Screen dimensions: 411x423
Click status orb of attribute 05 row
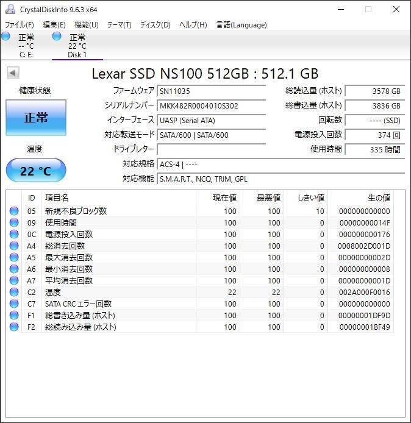[x=14, y=211]
